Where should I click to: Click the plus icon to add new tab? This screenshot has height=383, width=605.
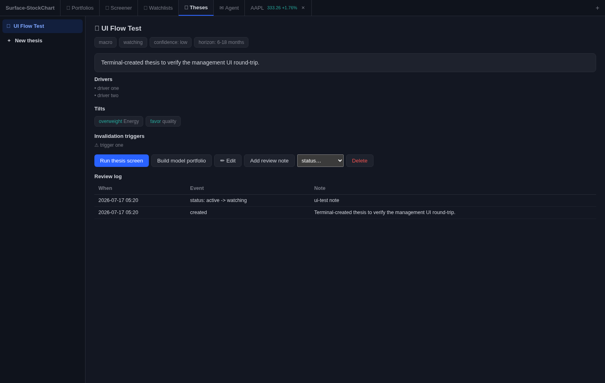(x=597, y=8)
